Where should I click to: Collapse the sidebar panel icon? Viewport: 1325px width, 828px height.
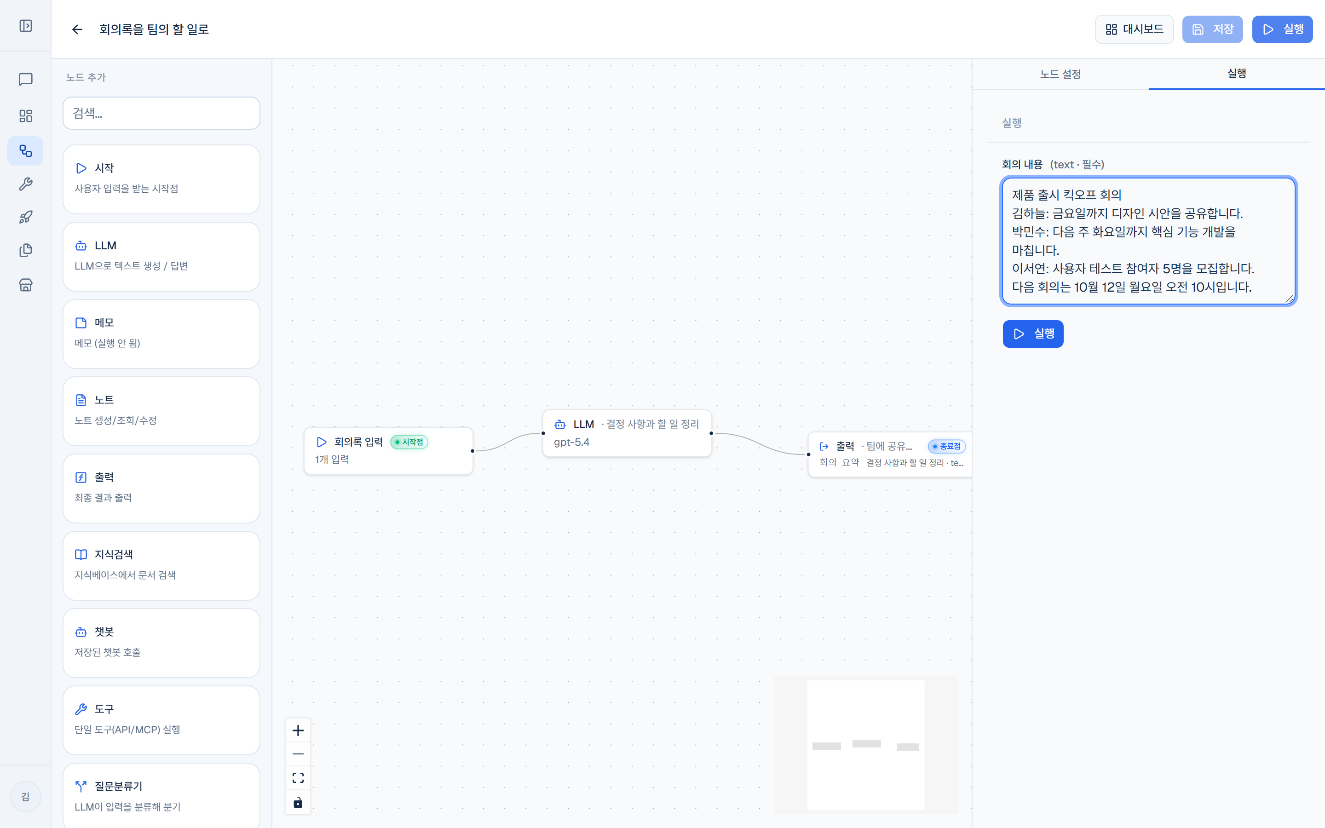click(x=26, y=26)
